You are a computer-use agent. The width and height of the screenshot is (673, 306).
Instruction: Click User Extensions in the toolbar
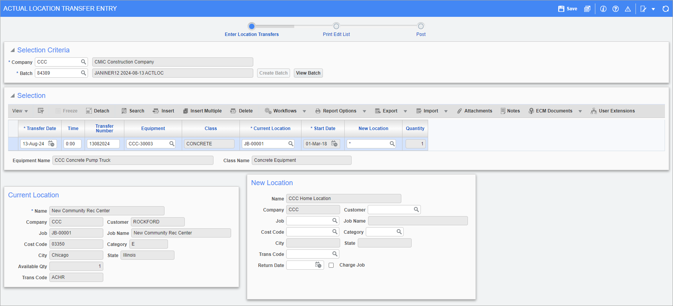click(x=613, y=111)
